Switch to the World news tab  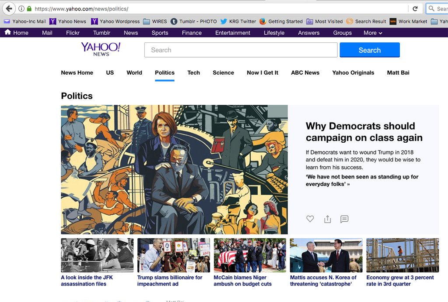pos(134,73)
